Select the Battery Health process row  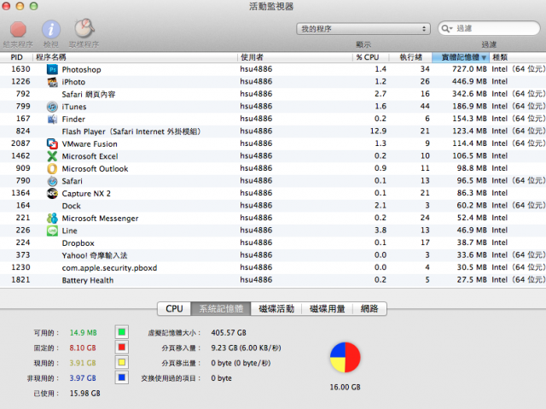[273, 280]
